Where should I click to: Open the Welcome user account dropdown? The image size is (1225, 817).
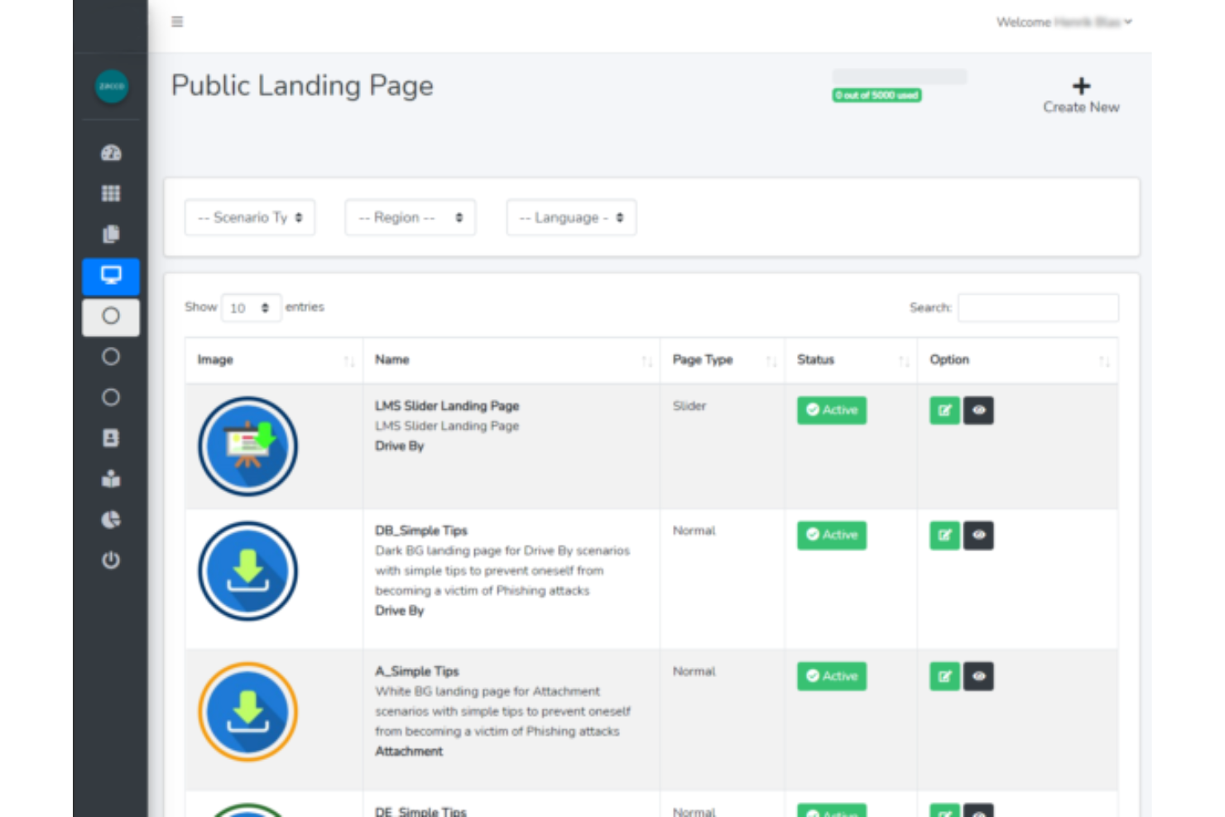pyautogui.click(x=1064, y=22)
